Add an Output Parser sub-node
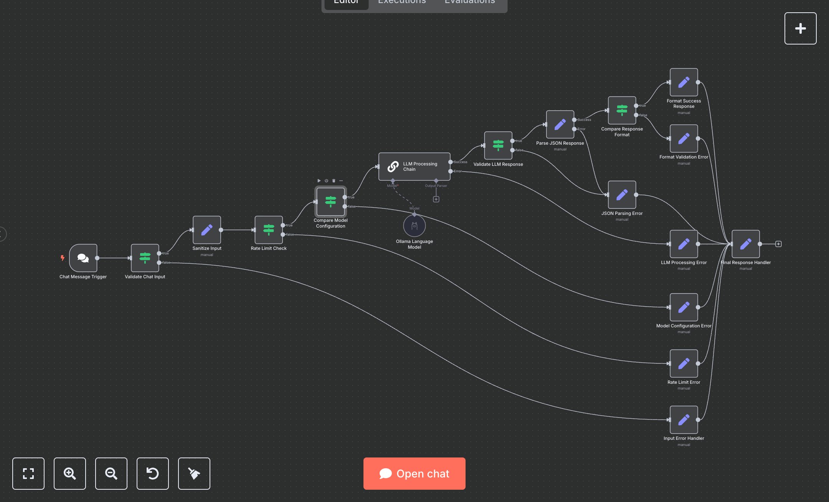Screen dimensions: 829x502 click(436, 199)
